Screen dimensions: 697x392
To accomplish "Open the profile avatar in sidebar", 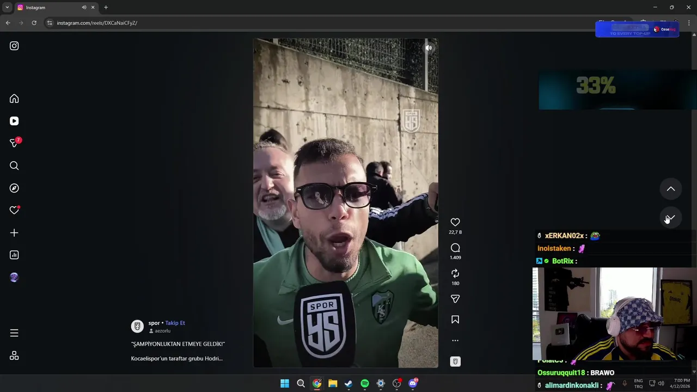I will point(14,277).
